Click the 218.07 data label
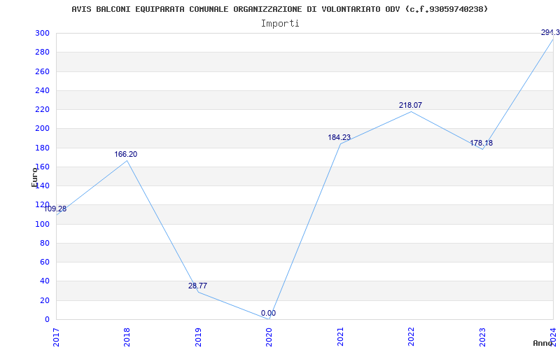 (410, 106)
